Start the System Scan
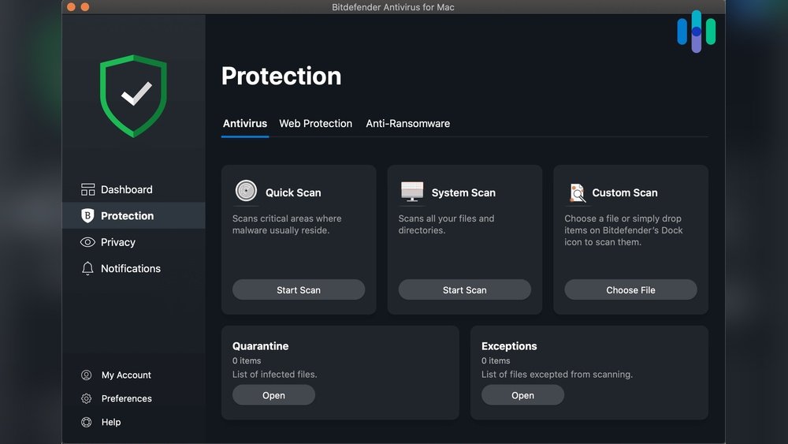The height and width of the screenshot is (444, 788). 464,290
